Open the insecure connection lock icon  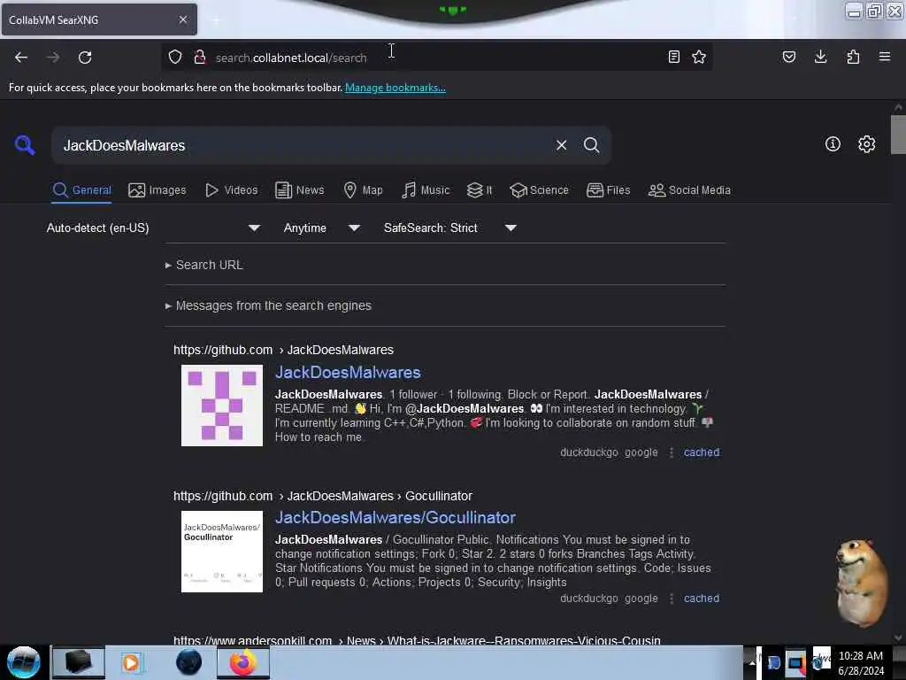(x=200, y=57)
